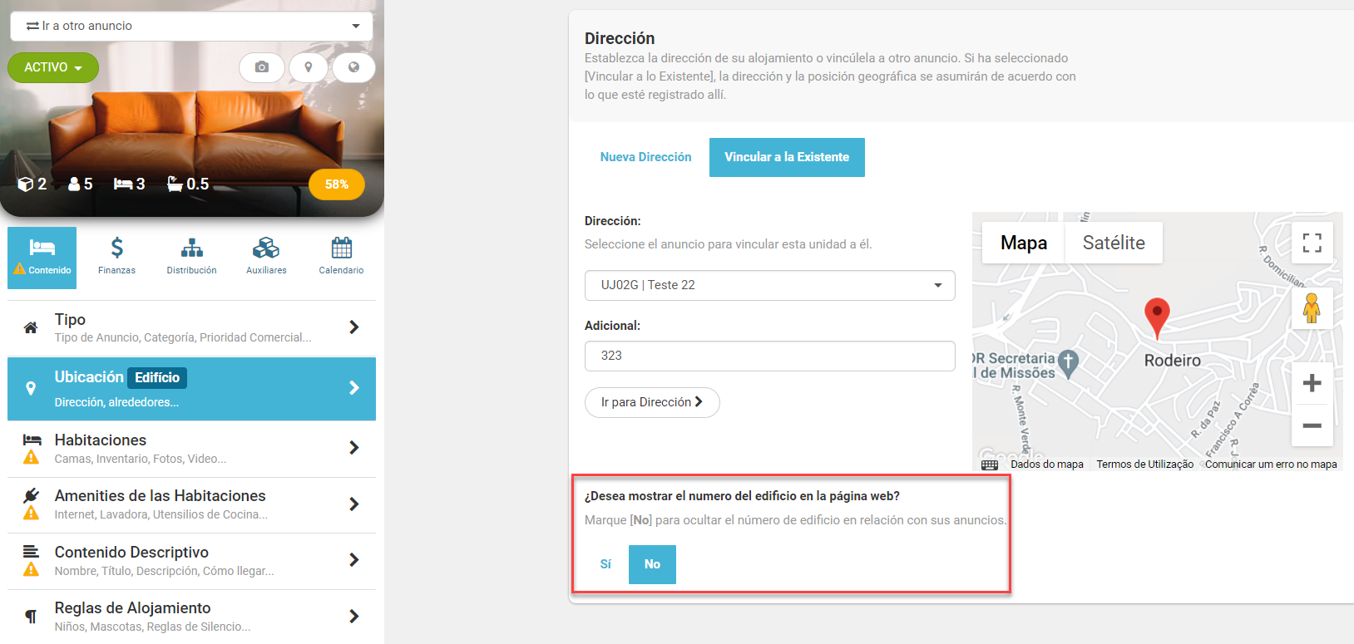
Task: Expand the Habitaciones section chevron
Action: point(354,448)
